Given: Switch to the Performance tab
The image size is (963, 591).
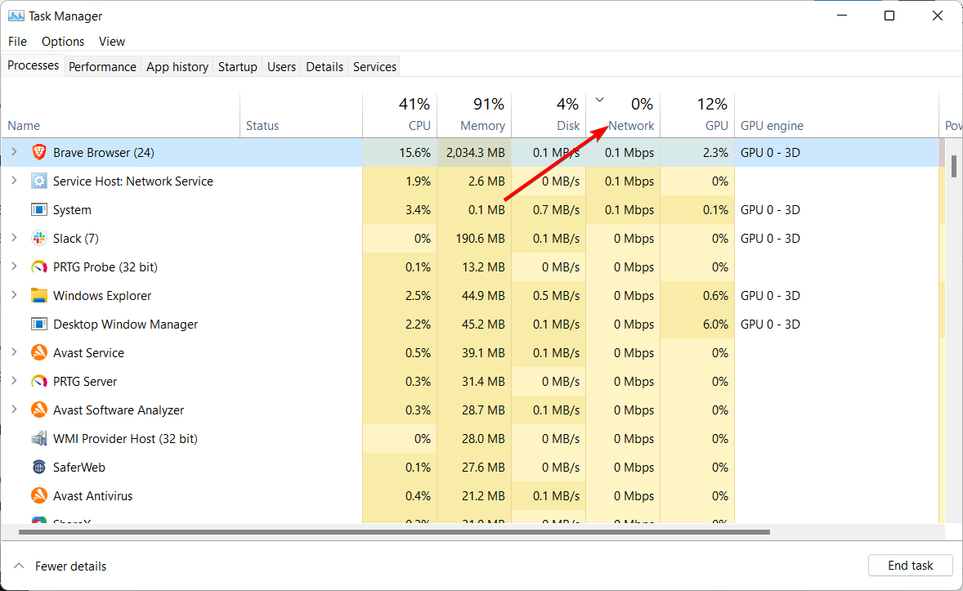Looking at the screenshot, I should (x=102, y=66).
